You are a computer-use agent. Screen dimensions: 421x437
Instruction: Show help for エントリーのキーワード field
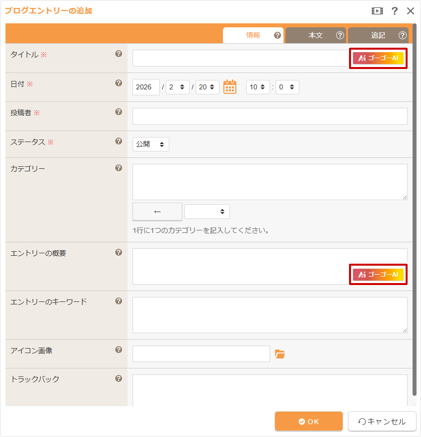(119, 301)
